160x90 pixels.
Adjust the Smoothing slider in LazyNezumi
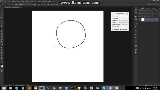click(124, 27)
